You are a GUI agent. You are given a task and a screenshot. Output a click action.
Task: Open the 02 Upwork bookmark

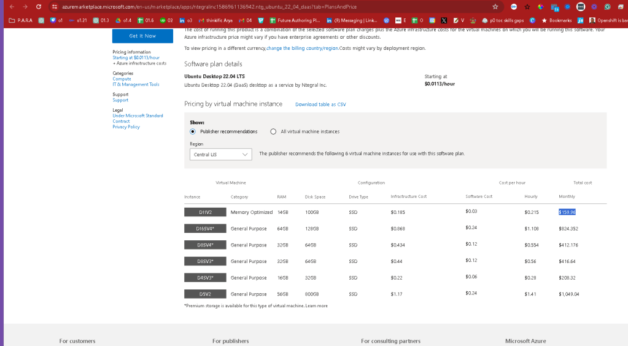[x=166, y=20]
